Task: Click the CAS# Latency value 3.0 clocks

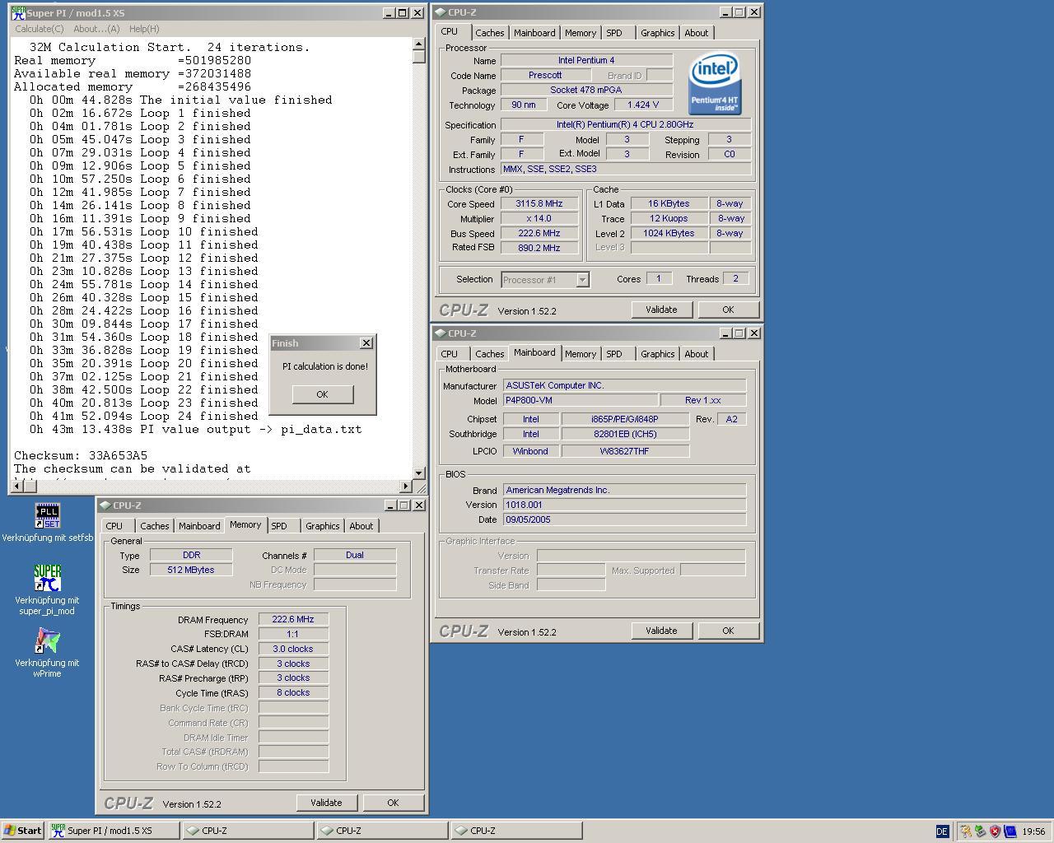Action: tap(293, 649)
